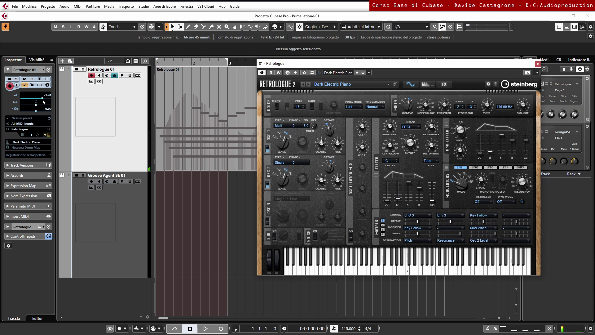Select the Object Selection arrow tool
595x335 pixels.
click(172, 27)
